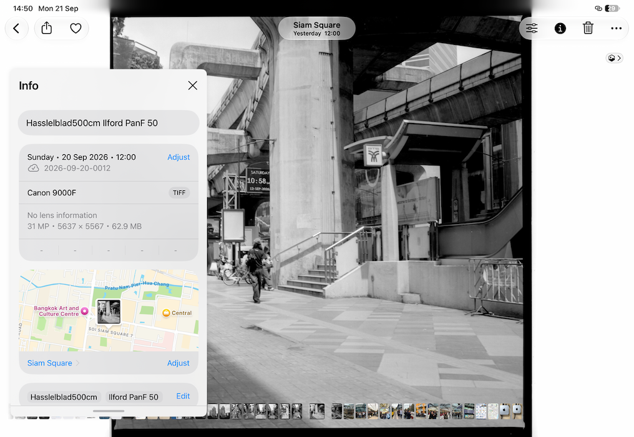Image resolution: width=634 pixels, height=437 pixels.
Task: Click the 2026-09-20-0012 filename text
Action: pyautogui.click(x=77, y=168)
